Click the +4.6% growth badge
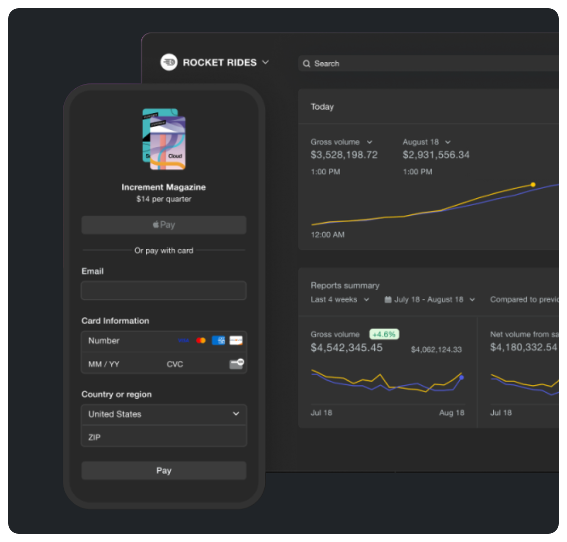 [x=384, y=334]
